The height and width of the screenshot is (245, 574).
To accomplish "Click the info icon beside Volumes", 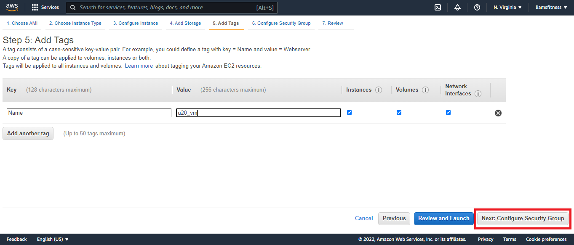I will pos(425,90).
